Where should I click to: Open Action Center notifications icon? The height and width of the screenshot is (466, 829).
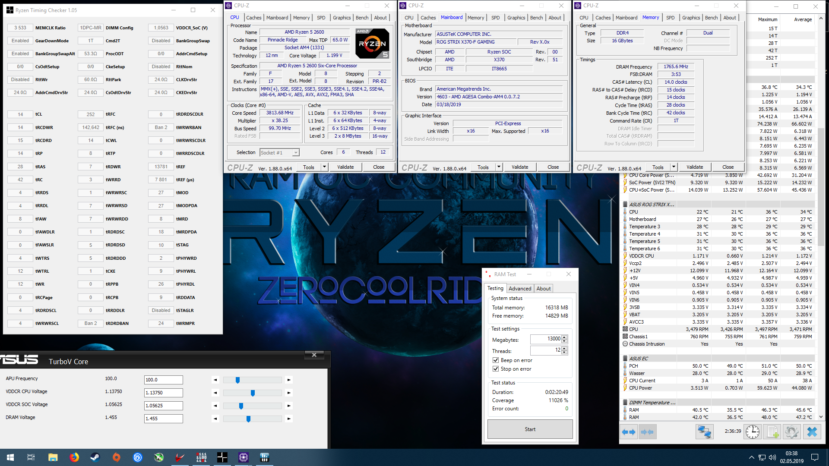pyautogui.click(x=815, y=457)
